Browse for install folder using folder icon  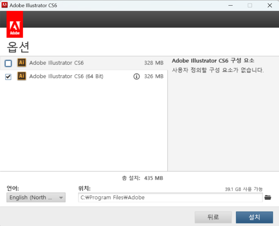tap(268, 197)
